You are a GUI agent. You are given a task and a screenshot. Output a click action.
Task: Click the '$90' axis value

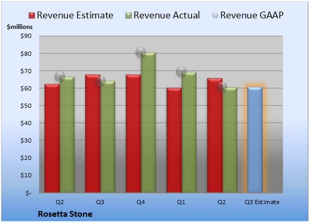click(26, 36)
